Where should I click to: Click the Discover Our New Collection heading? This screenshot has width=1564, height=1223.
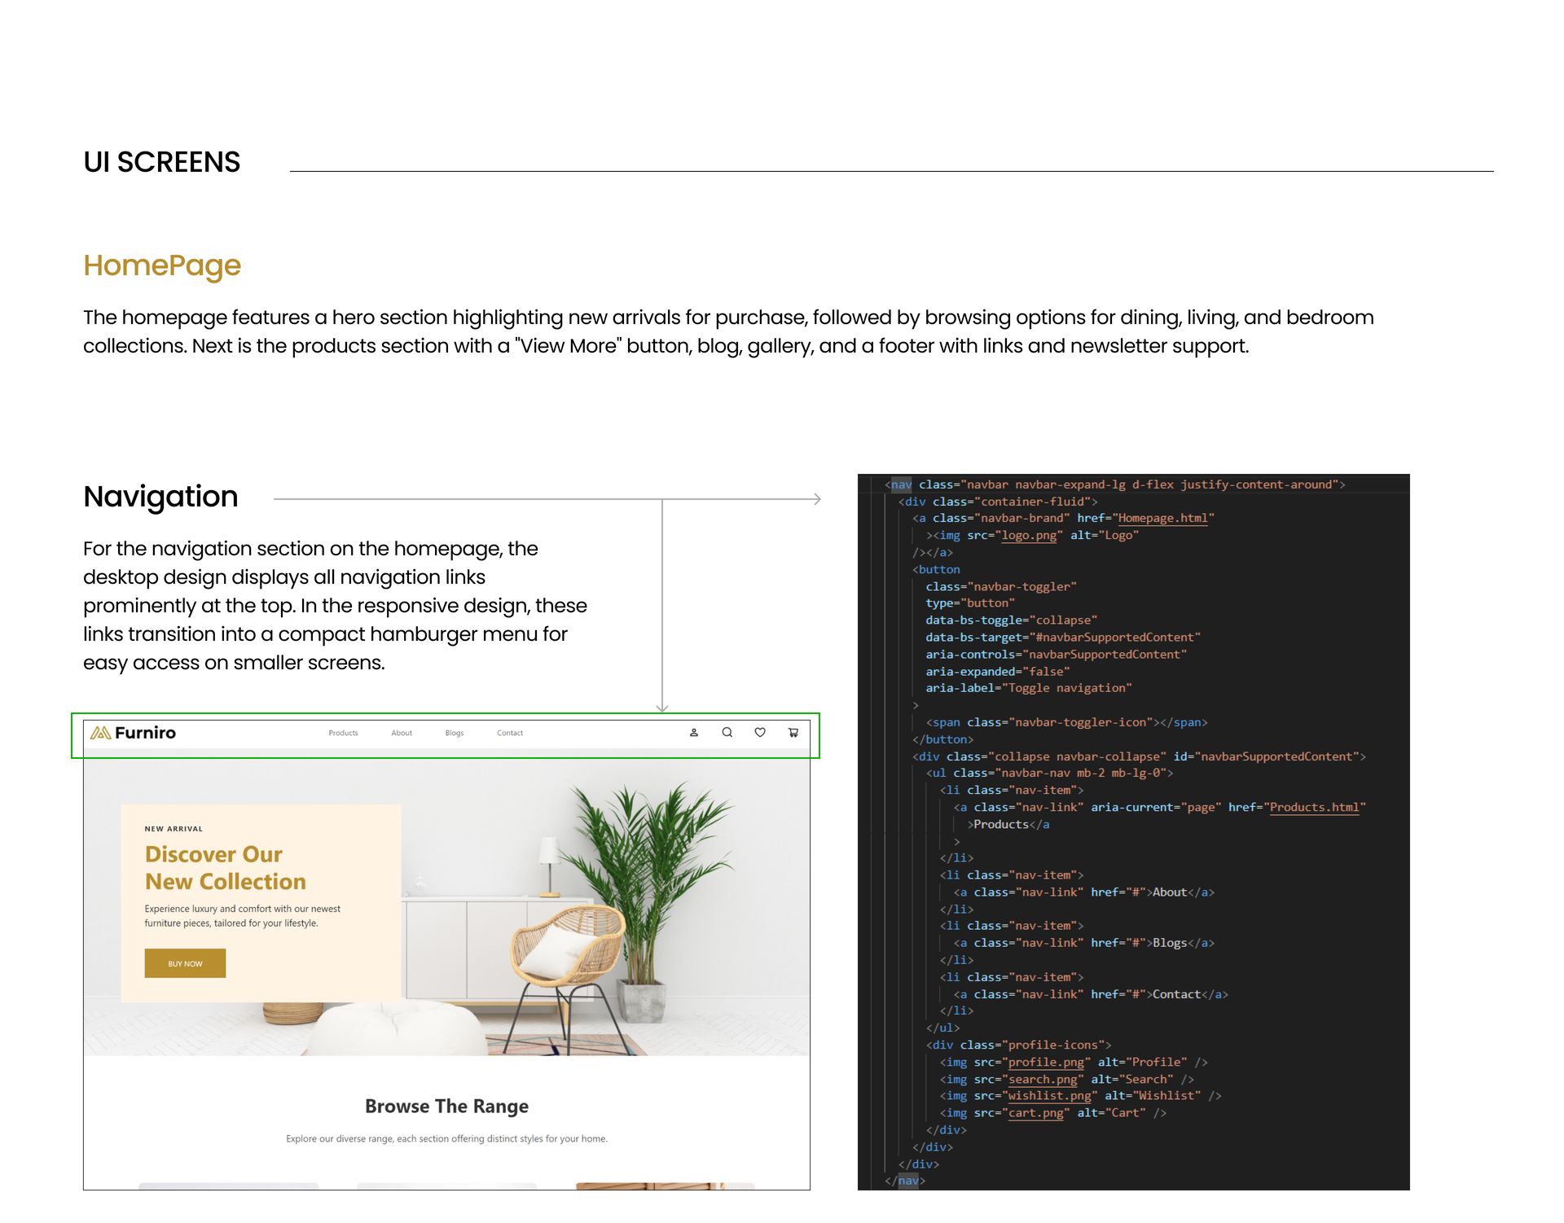click(x=226, y=868)
